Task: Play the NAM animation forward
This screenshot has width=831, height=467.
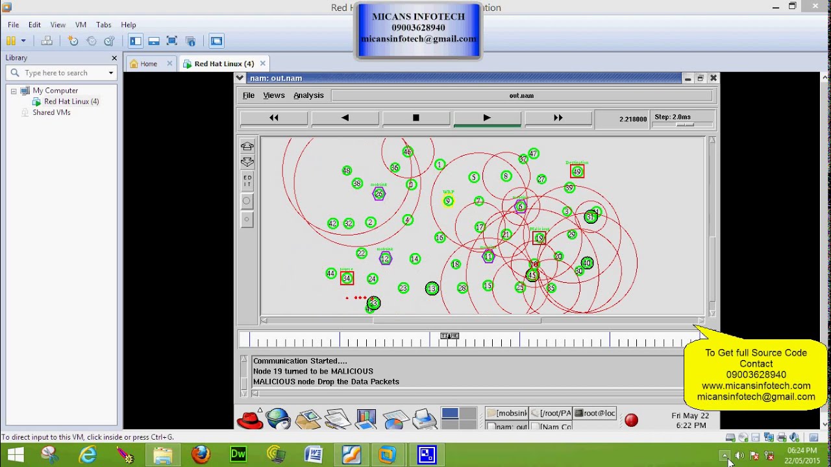Action: 487,118
